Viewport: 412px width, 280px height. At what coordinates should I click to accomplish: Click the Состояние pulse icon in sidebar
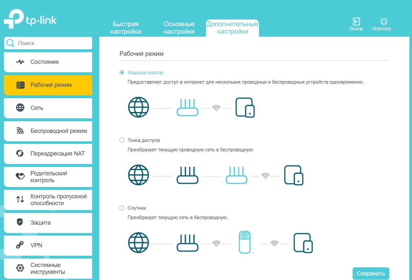coord(20,62)
